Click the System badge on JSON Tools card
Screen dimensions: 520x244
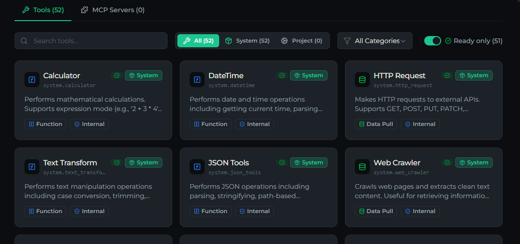click(309, 163)
